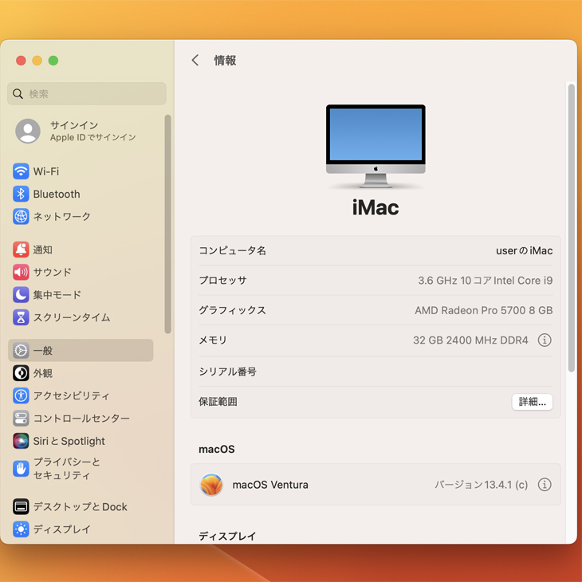The image size is (582, 582).
Task: Click the macOS Ventura name text
Action: pos(270,485)
